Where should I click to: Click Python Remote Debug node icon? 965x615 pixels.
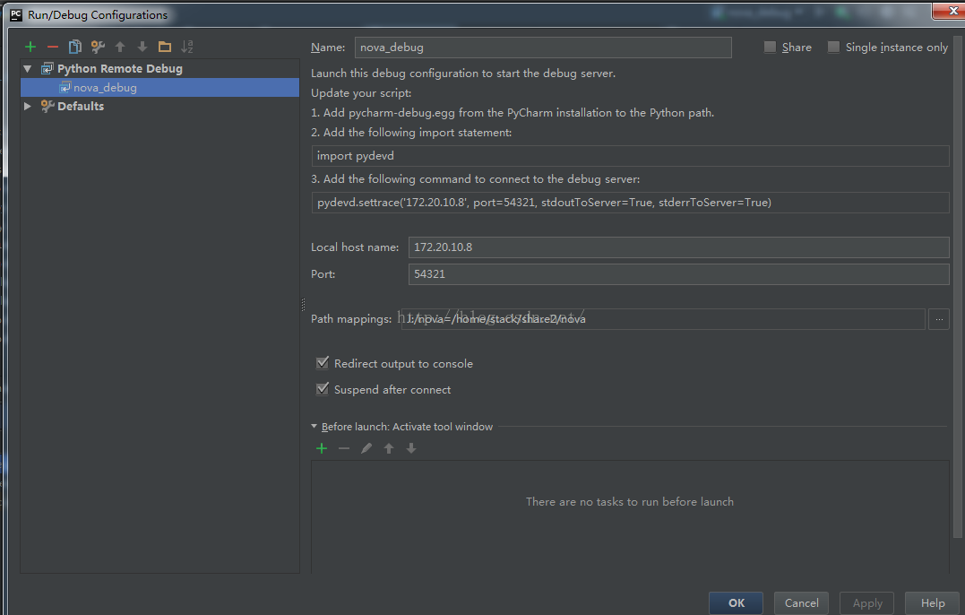47,68
